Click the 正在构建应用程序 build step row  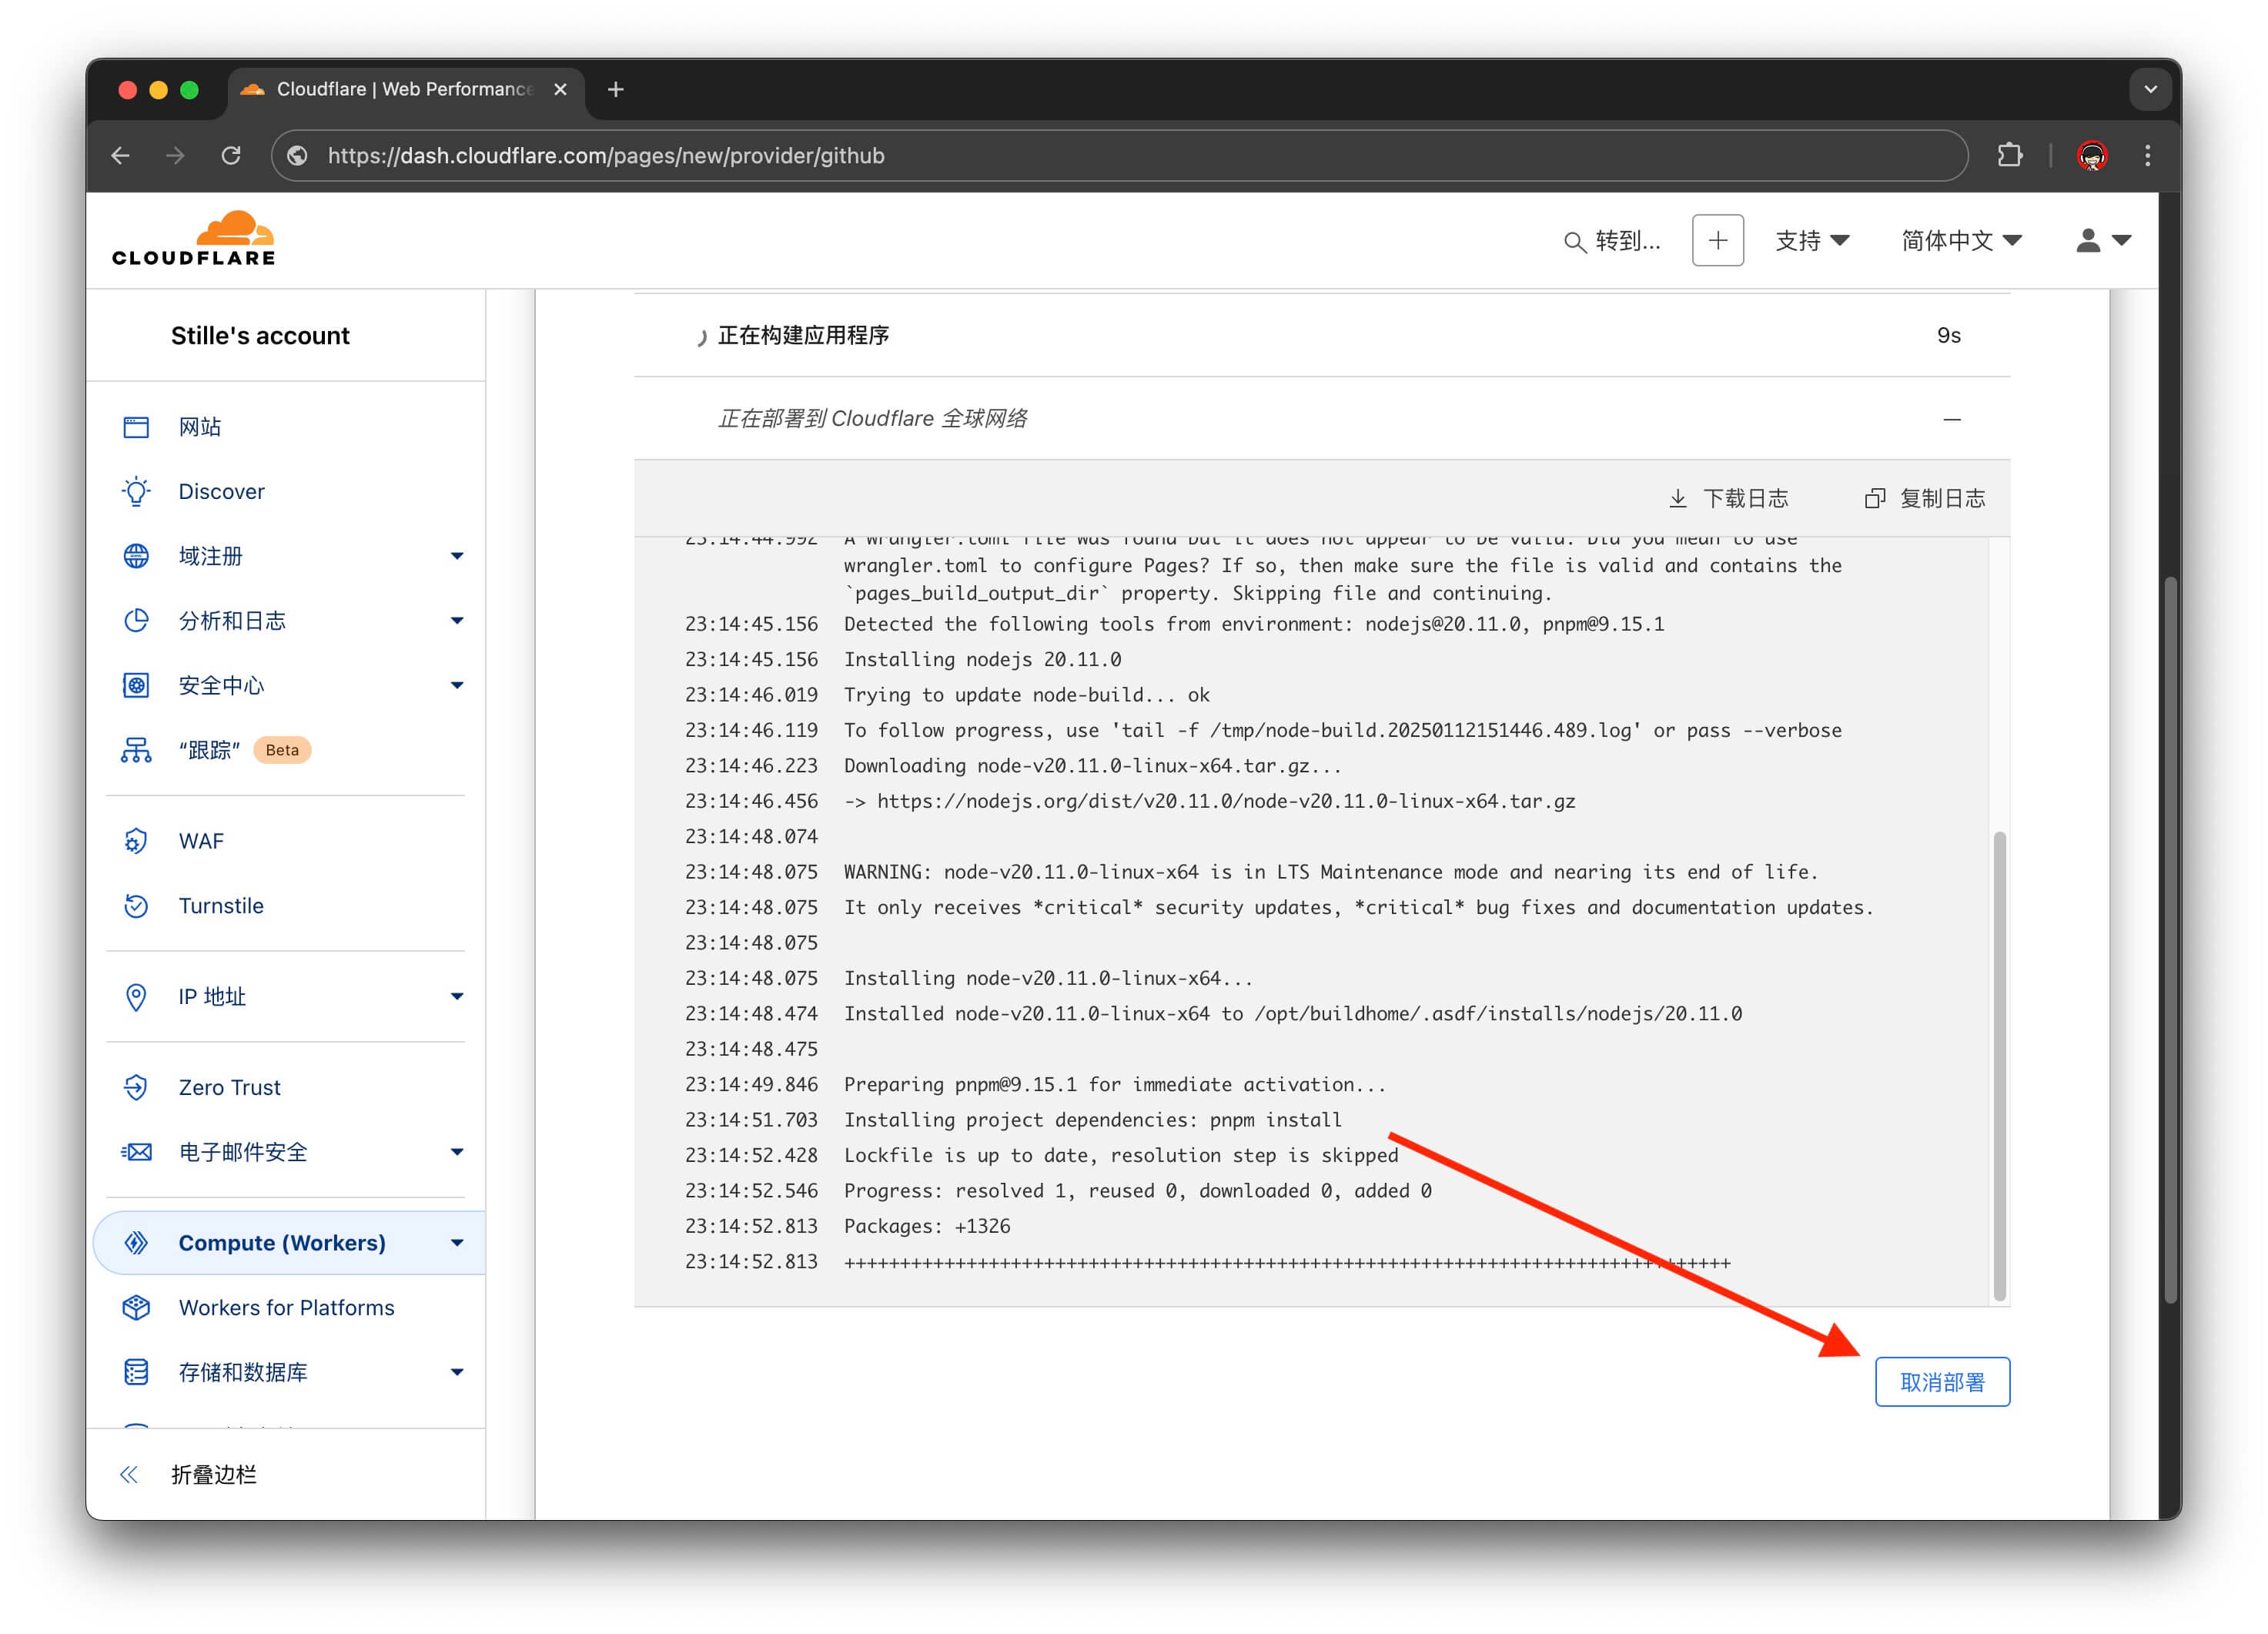pyautogui.click(x=1321, y=335)
